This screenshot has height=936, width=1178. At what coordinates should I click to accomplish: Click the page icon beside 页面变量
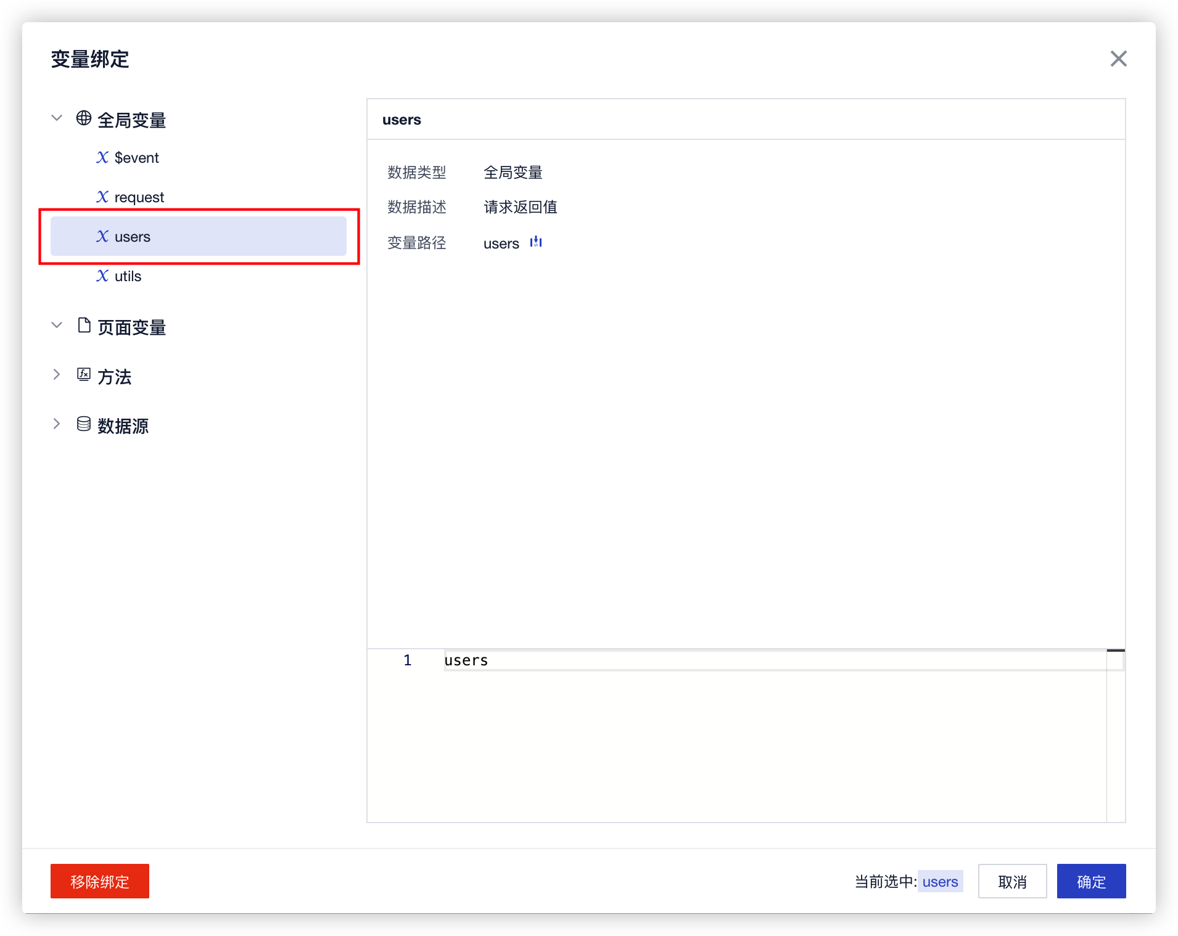pos(84,326)
